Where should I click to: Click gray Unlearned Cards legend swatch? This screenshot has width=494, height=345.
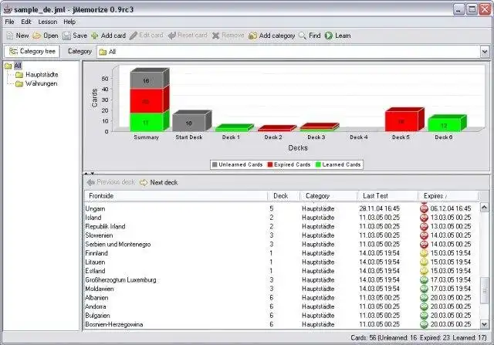[x=215, y=164]
